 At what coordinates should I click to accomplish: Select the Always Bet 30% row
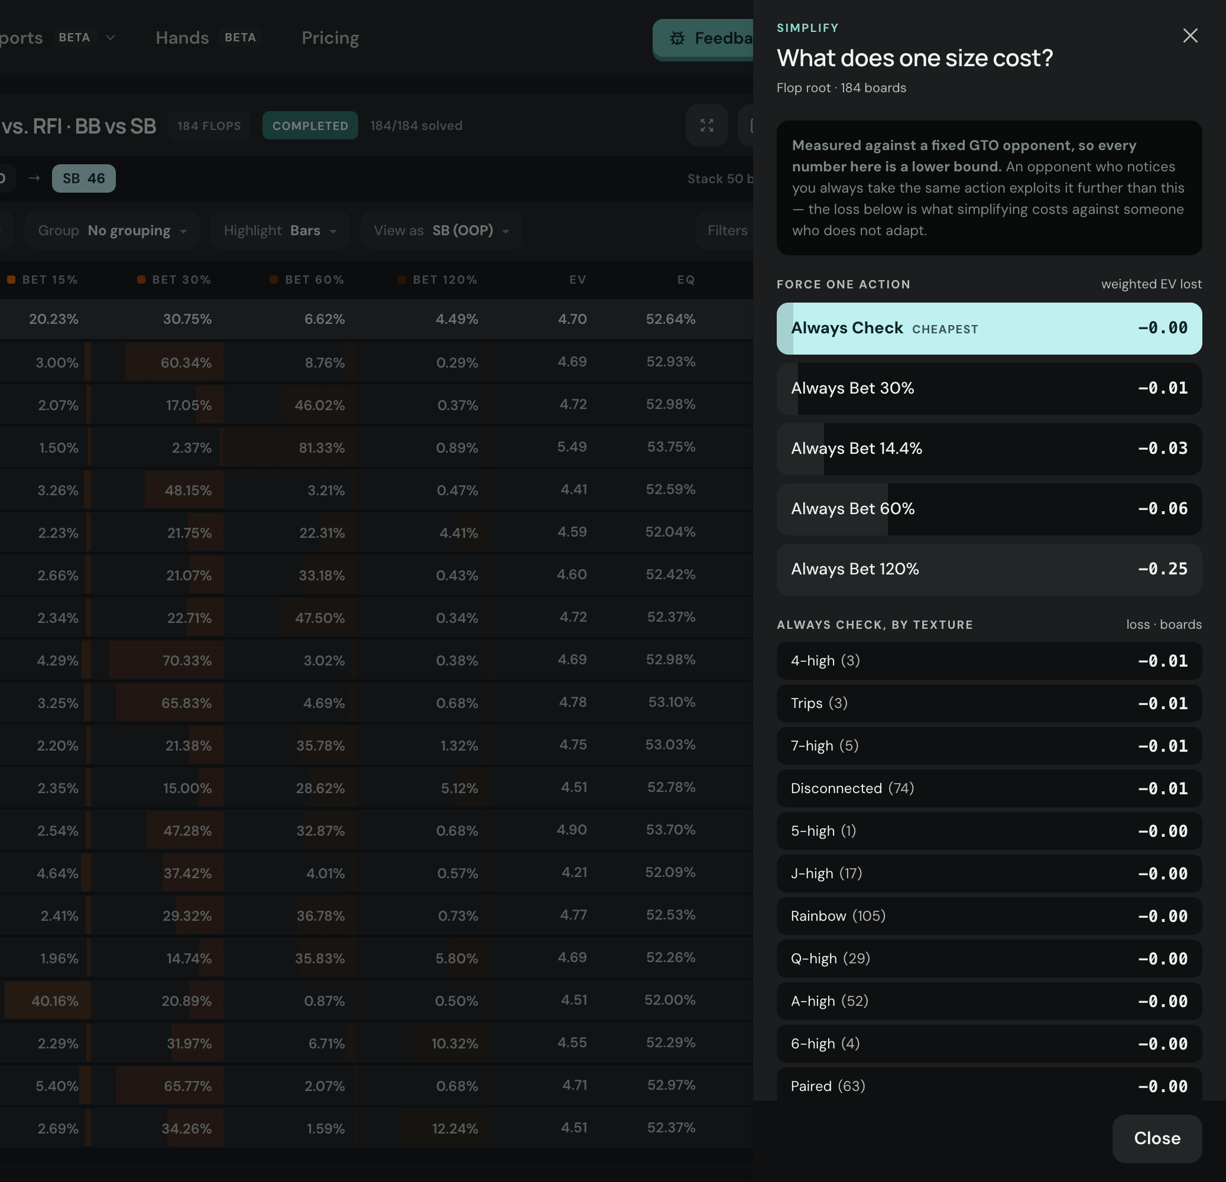(989, 388)
